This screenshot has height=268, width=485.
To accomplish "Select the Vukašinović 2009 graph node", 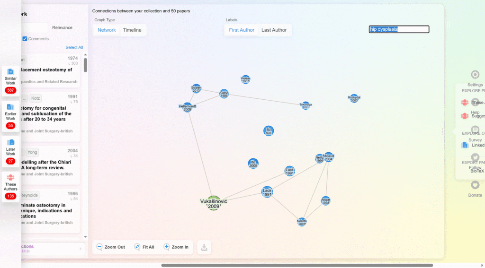I will (x=214, y=203).
